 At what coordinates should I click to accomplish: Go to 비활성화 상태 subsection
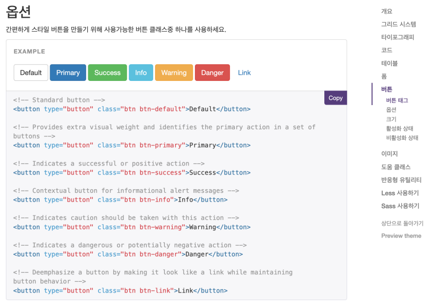point(402,138)
